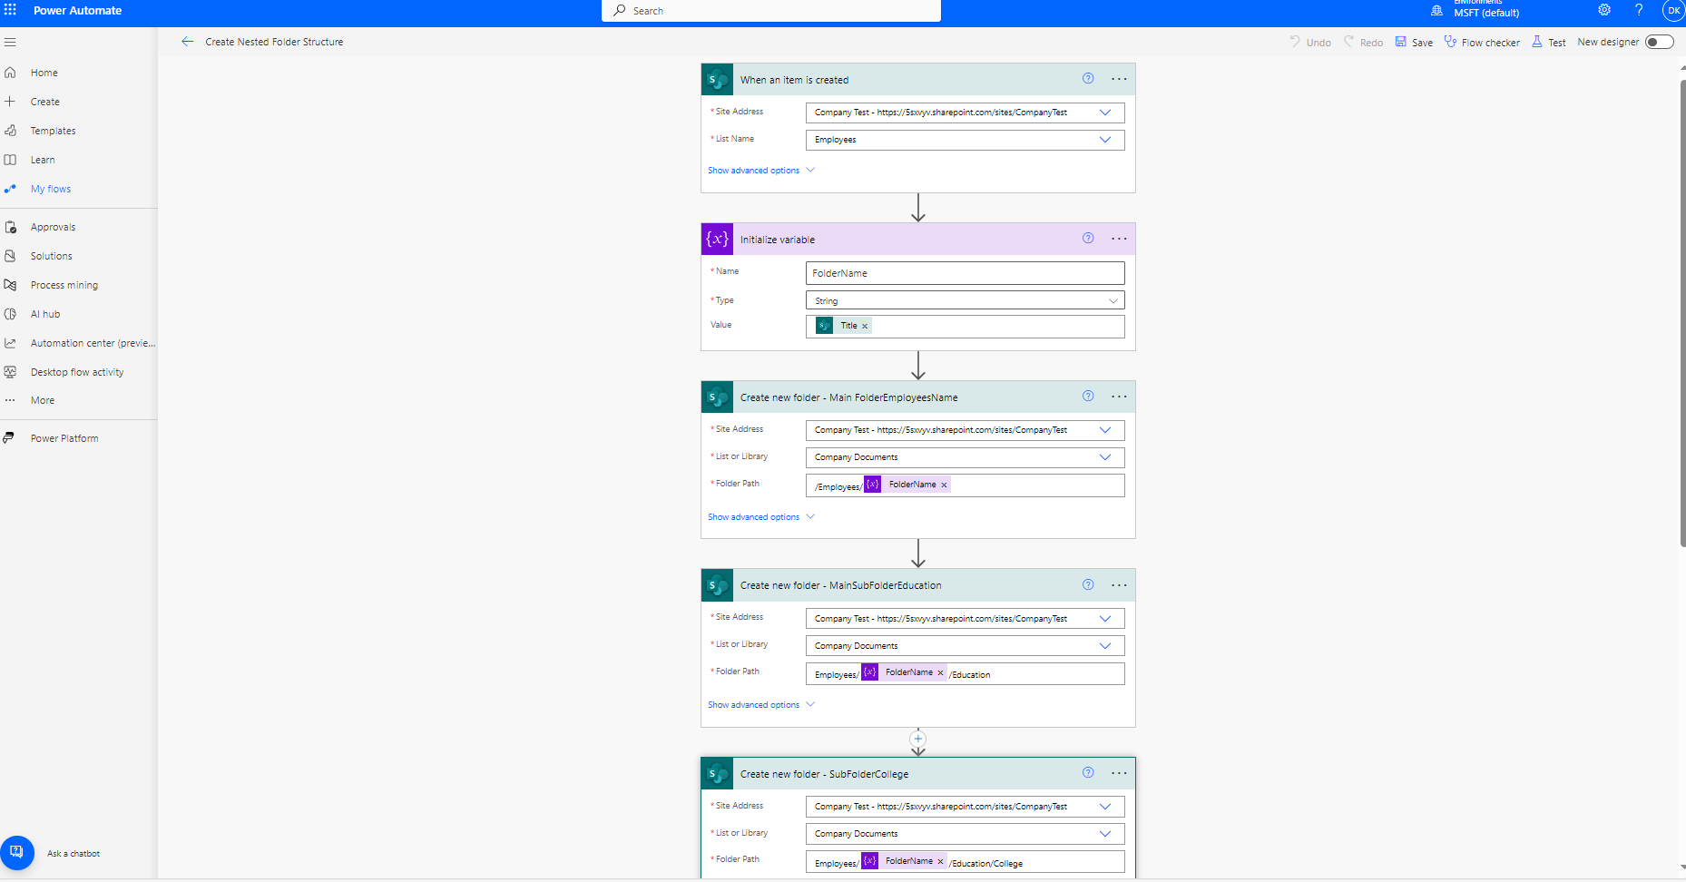Expand List Name dropdown showing Employees
Image resolution: width=1686 pixels, height=882 pixels.
(x=1105, y=140)
